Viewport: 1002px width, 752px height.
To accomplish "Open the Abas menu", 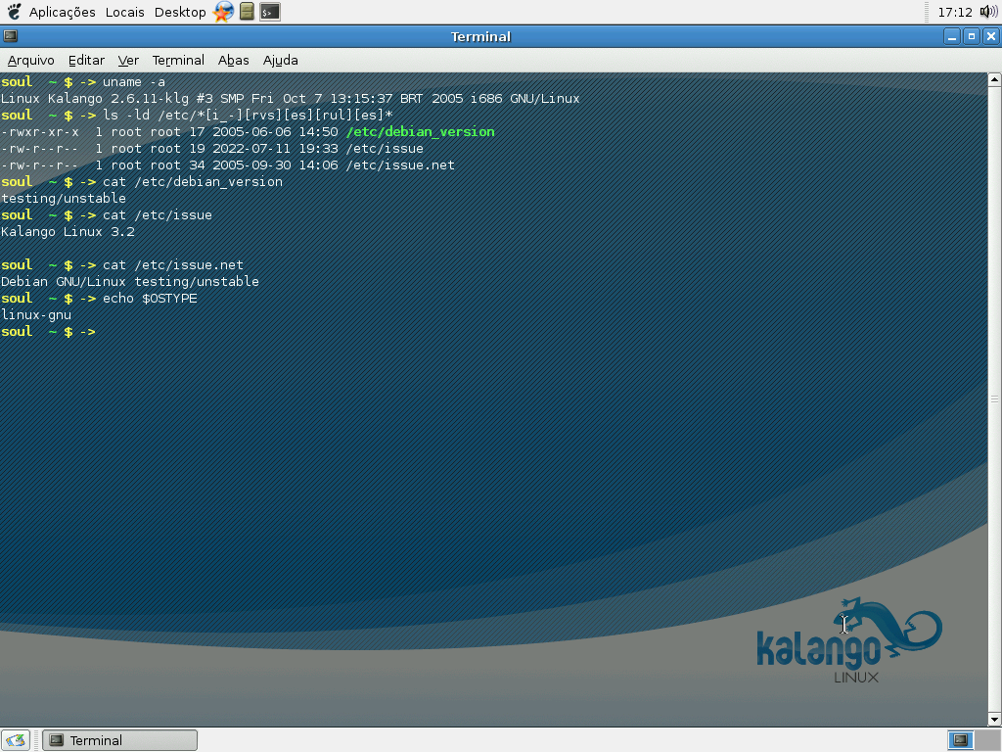I will point(233,60).
